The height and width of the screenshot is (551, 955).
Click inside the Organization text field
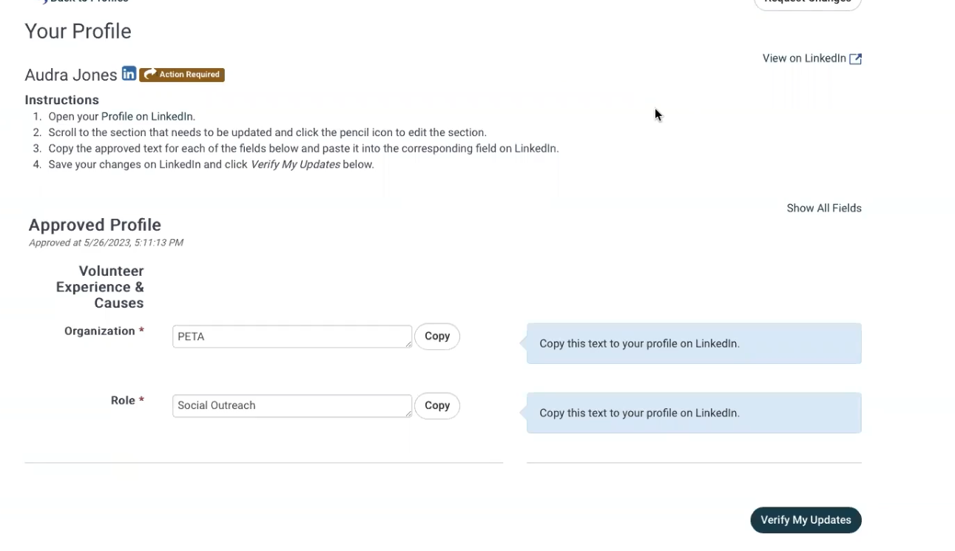tap(291, 337)
